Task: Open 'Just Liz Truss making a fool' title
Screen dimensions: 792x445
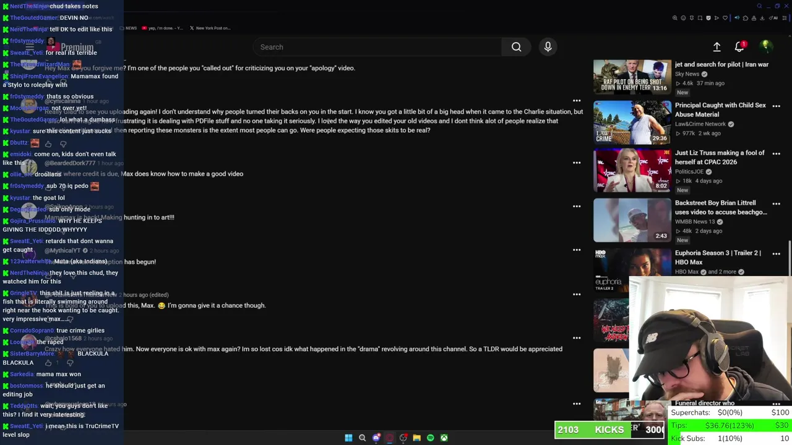Action: pyautogui.click(x=720, y=158)
